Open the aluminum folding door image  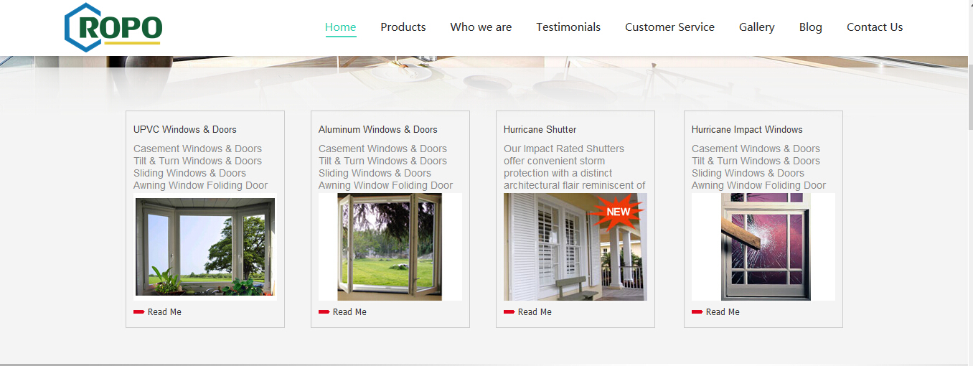pos(390,247)
